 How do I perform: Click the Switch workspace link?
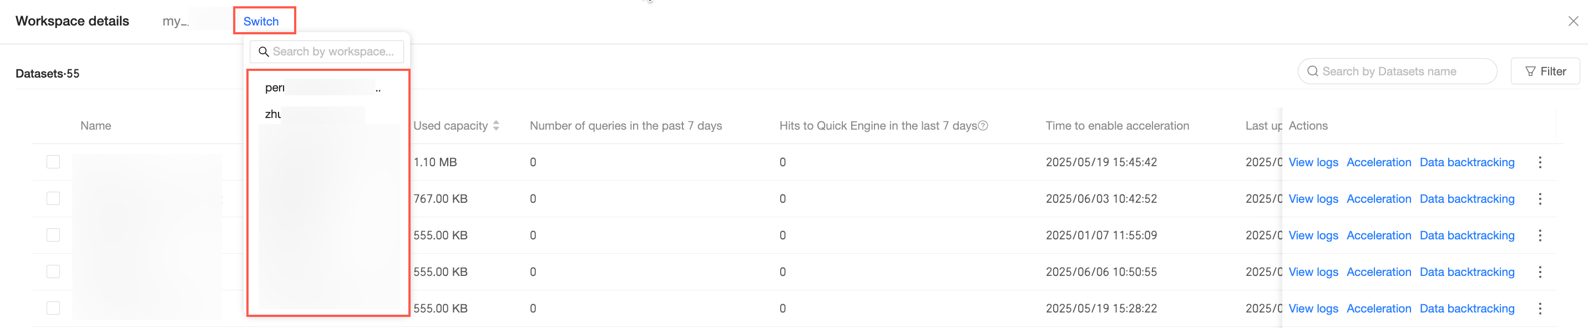(261, 22)
